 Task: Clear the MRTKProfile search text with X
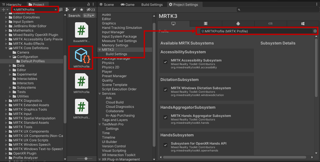pyautogui.click(x=56, y=9)
